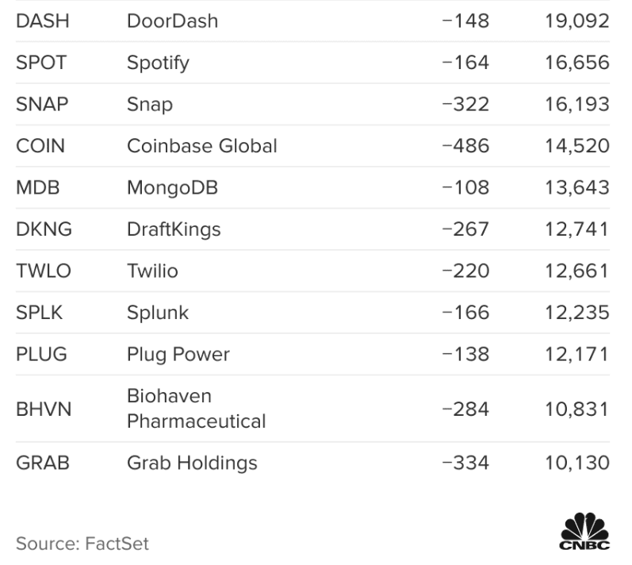Click the Source: FactSet text
Viewport: 632px width, 565px height.
82,544
